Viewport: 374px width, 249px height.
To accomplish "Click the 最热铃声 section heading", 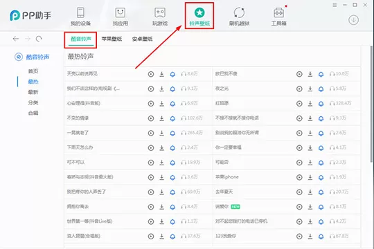I will tap(80, 57).
